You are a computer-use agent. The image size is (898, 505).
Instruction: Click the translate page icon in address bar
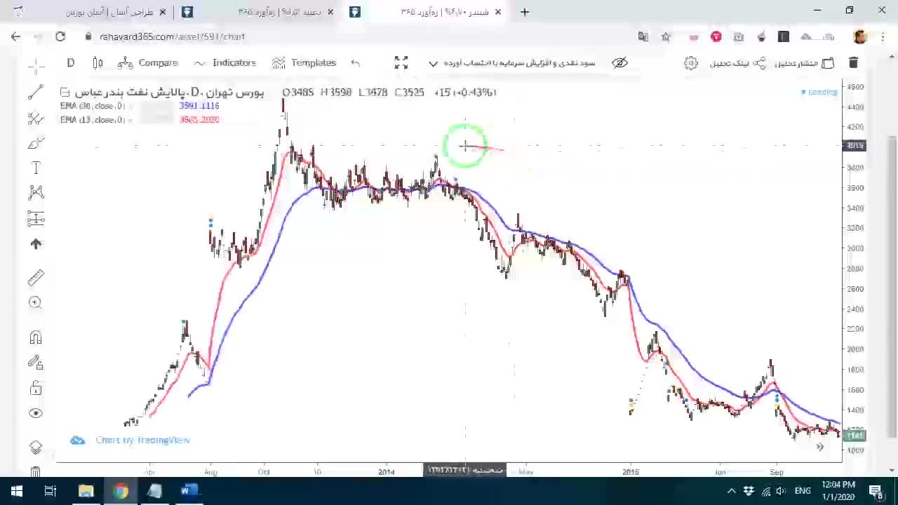click(x=643, y=36)
